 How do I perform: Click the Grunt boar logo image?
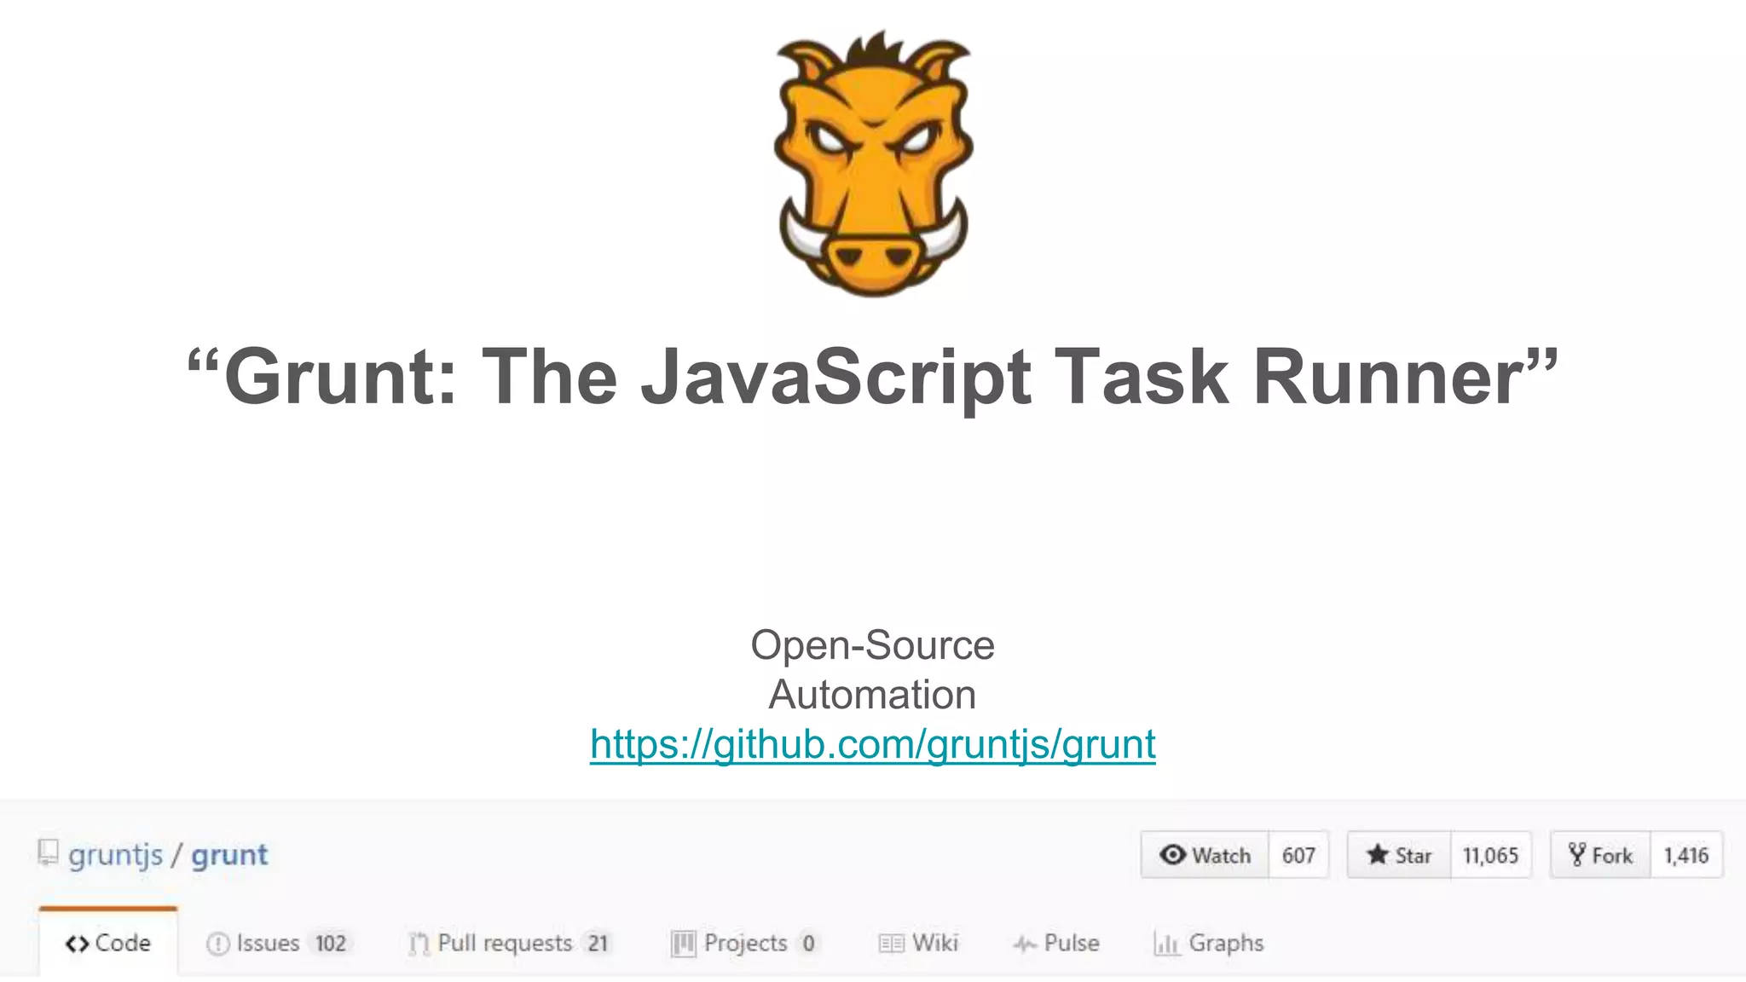(873, 163)
